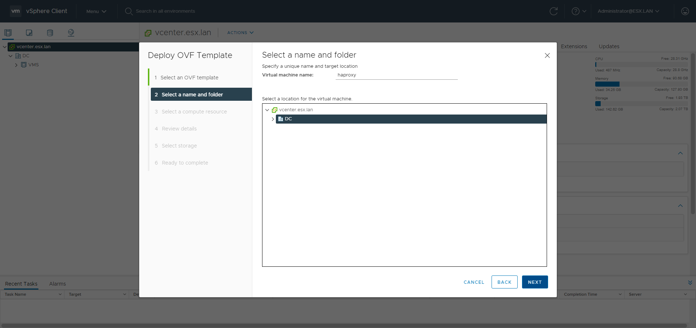Collapse vcenter.esx.lan node in location tree
This screenshot has width=696, height=328.
pos(267,110)
